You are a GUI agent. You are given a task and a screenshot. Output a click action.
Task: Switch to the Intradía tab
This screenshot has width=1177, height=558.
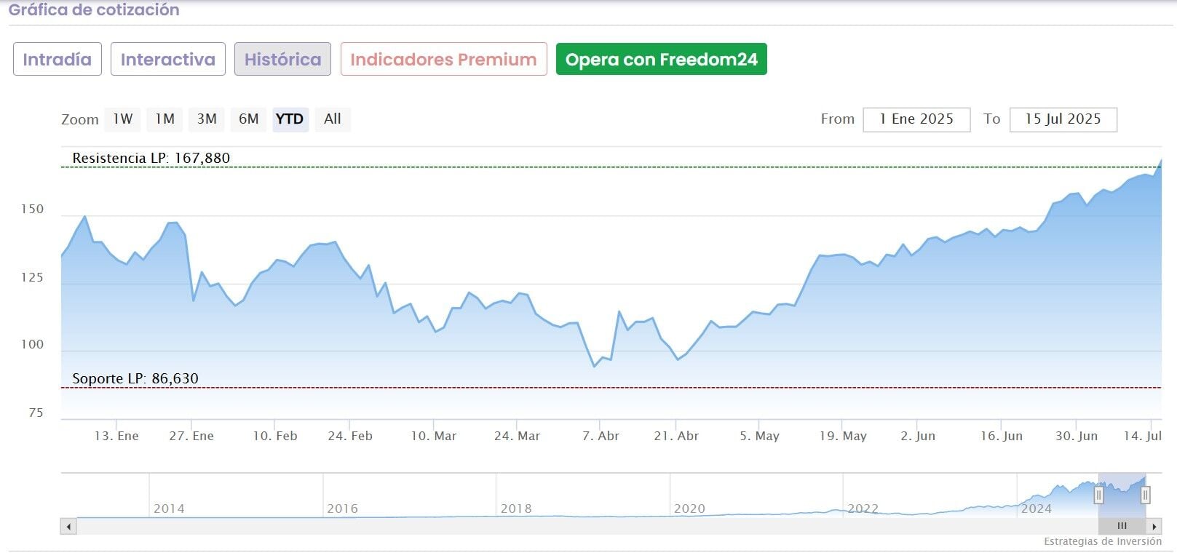coord(57,60)
